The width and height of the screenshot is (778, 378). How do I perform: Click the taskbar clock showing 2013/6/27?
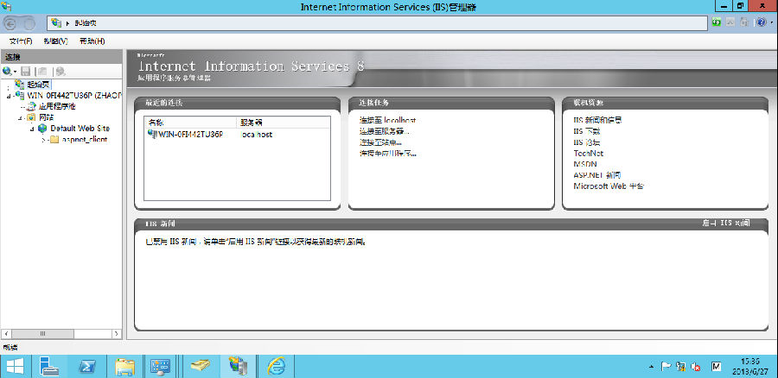pos(749,366)
